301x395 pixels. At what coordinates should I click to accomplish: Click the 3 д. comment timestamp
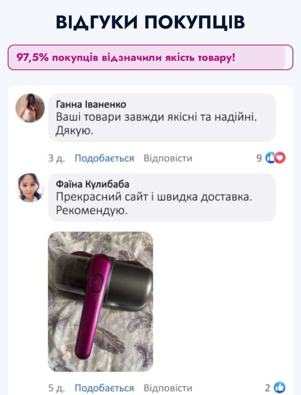56,158
